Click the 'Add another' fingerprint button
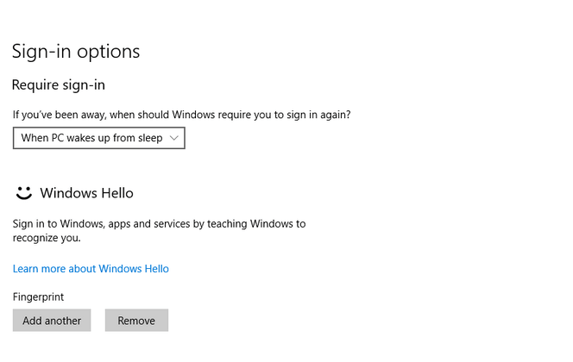573x362 pixels. [x=52, y=321]
